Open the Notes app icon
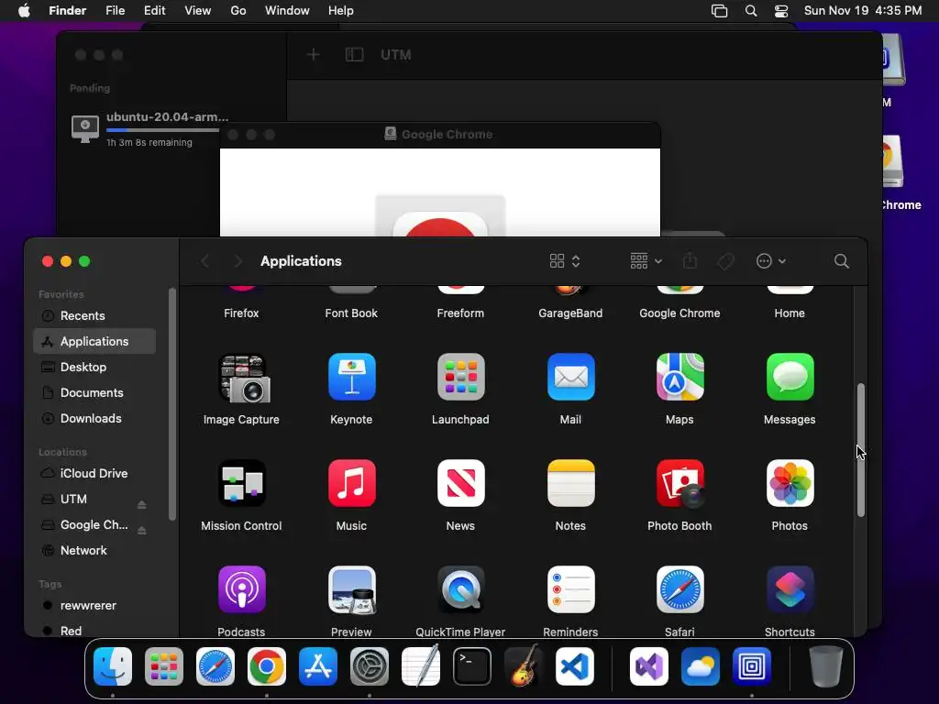Screen dimensions: 939x704 coord(570,483)
